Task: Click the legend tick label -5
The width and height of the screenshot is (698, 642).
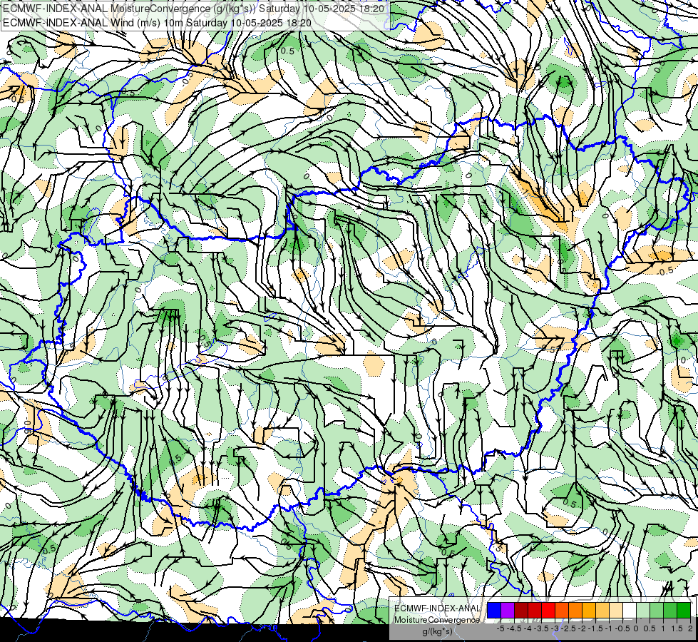Action: (x=501, y=628)
